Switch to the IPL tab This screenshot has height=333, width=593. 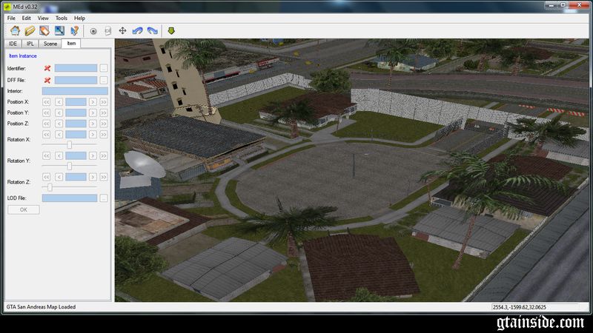[30, 44]
